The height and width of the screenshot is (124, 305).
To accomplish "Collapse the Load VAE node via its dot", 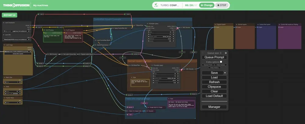I will click(x=4, y=35).
